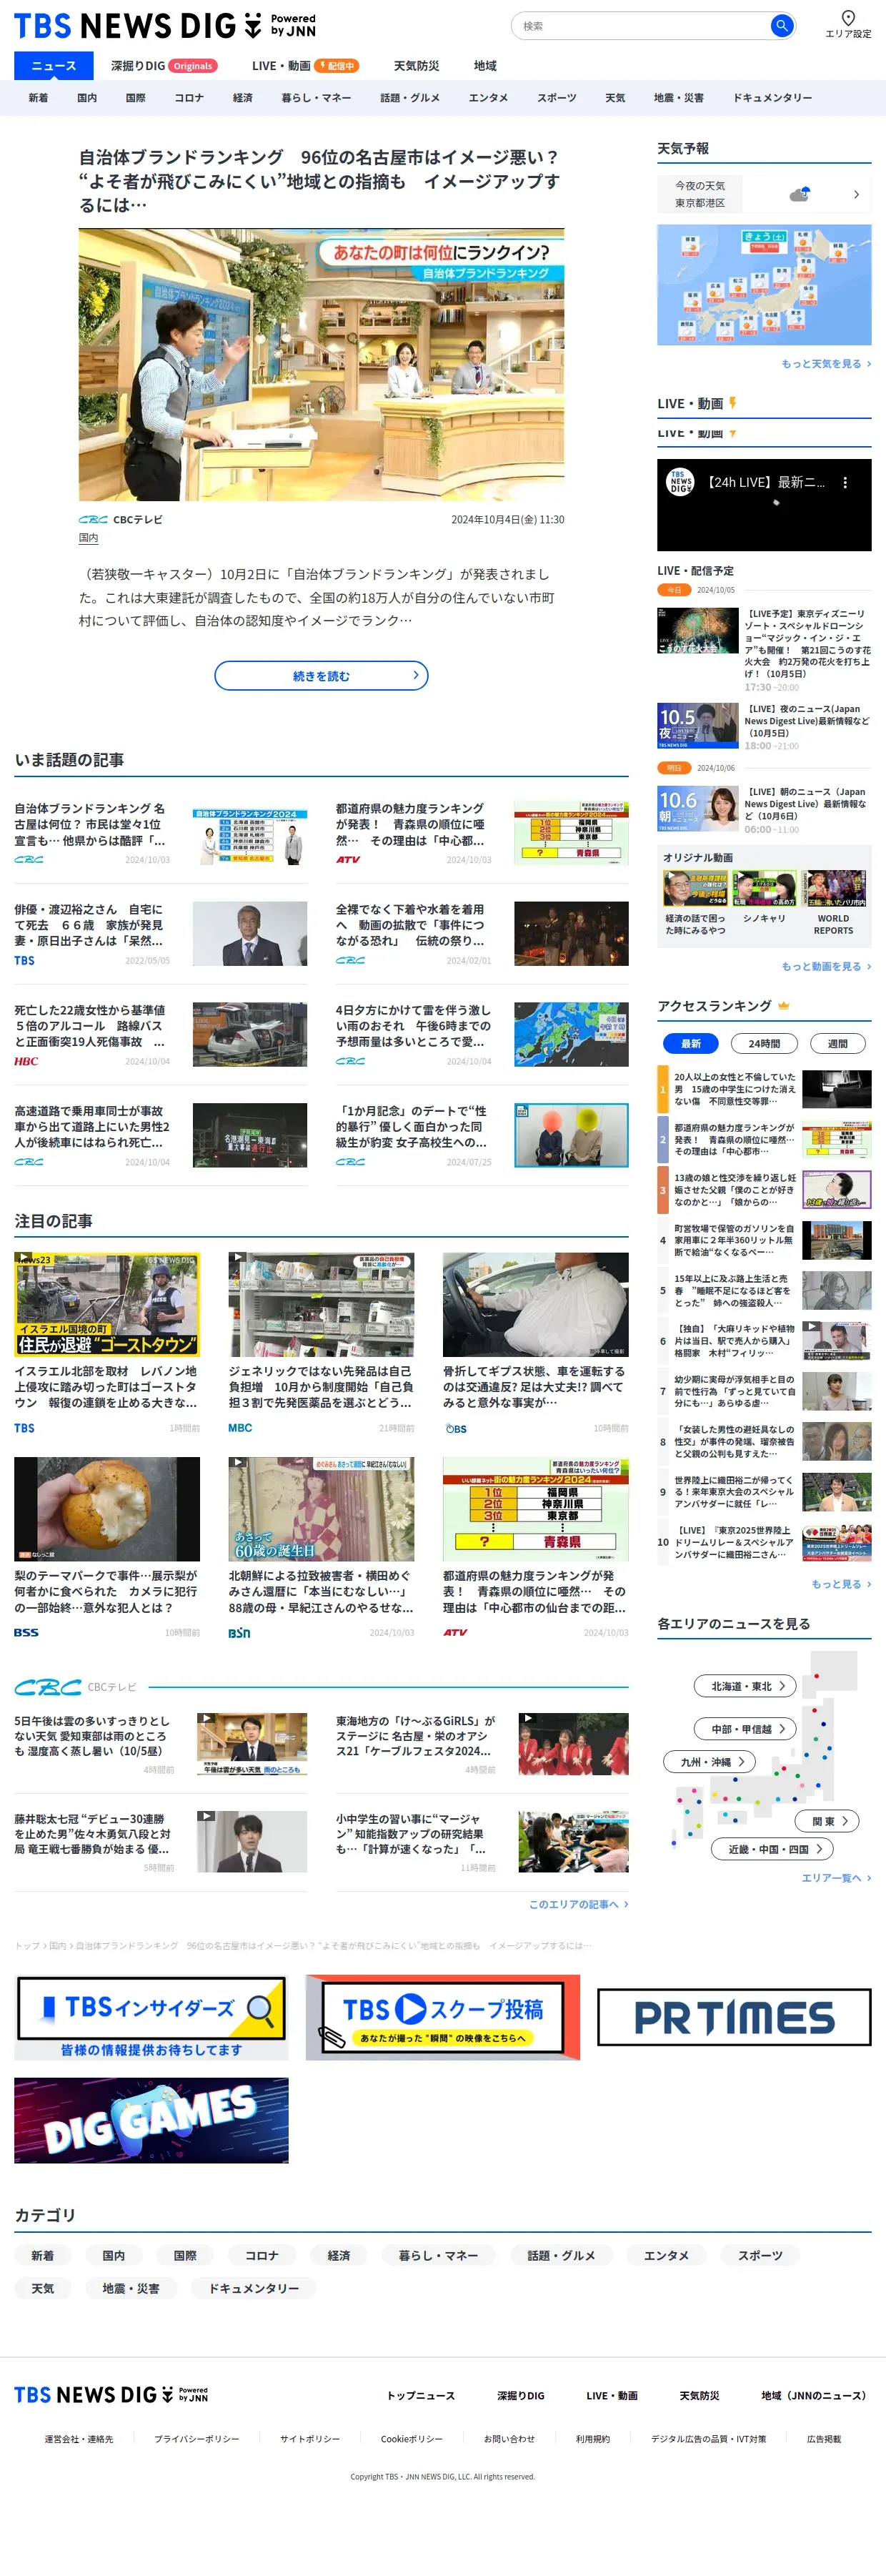Open footer プライバシーポリシー link
Viewport: 886px width, 2576px height.
coord(196,2439)
